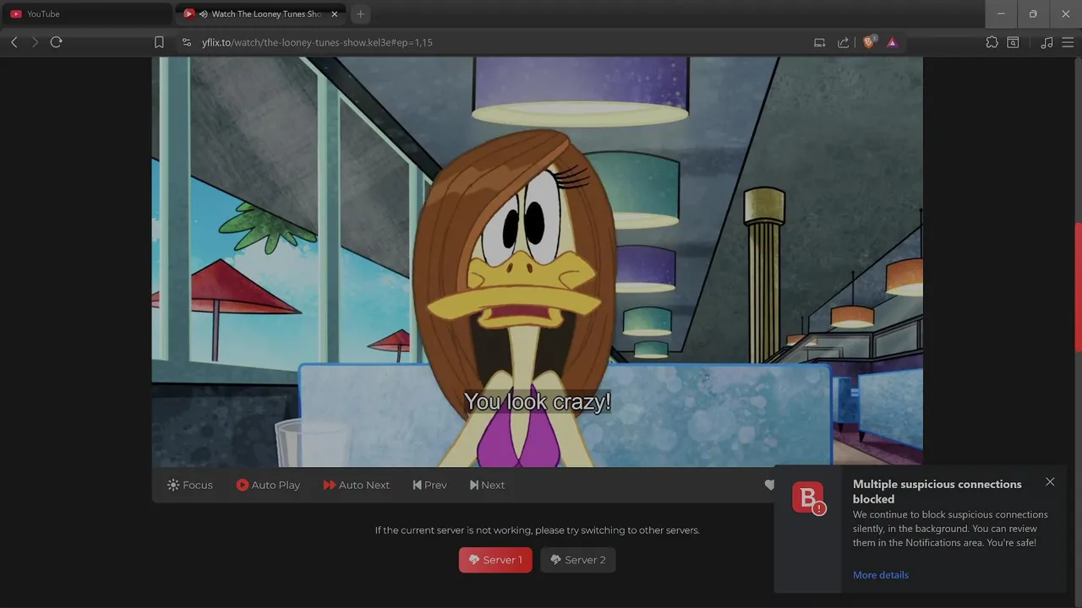Restore down the browser window
The image size is (1082, 608).
pos(1033,14)
